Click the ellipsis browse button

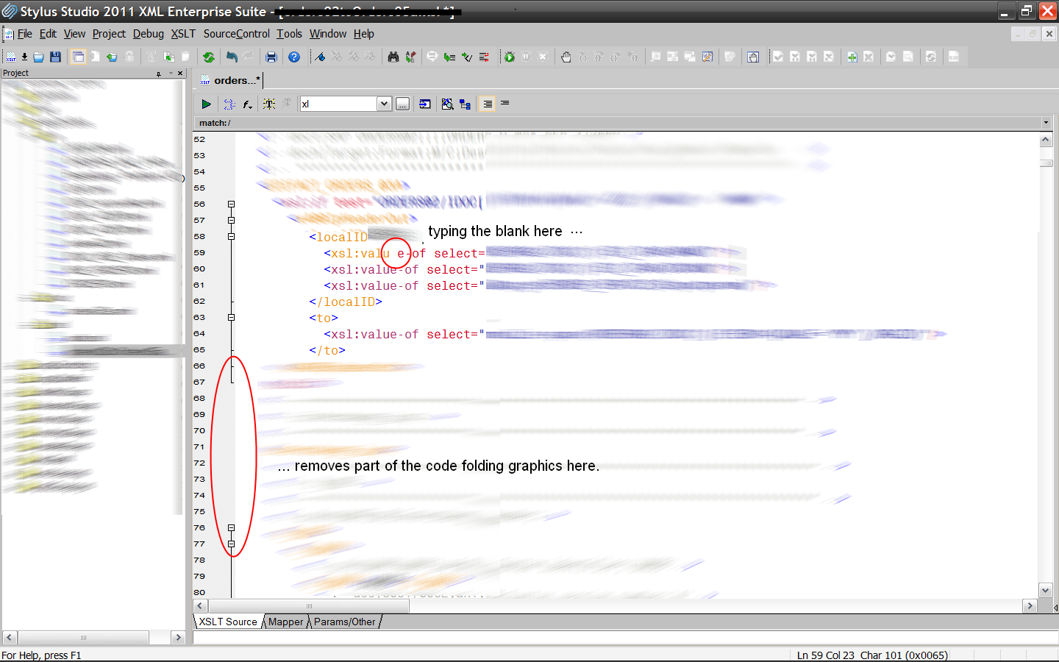(x=402, y=104)
